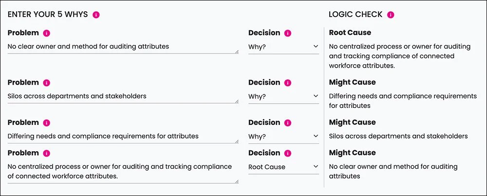
Task: Click info icon beside first Problem label
Action: pyautogui.click(x=47, y=33)
